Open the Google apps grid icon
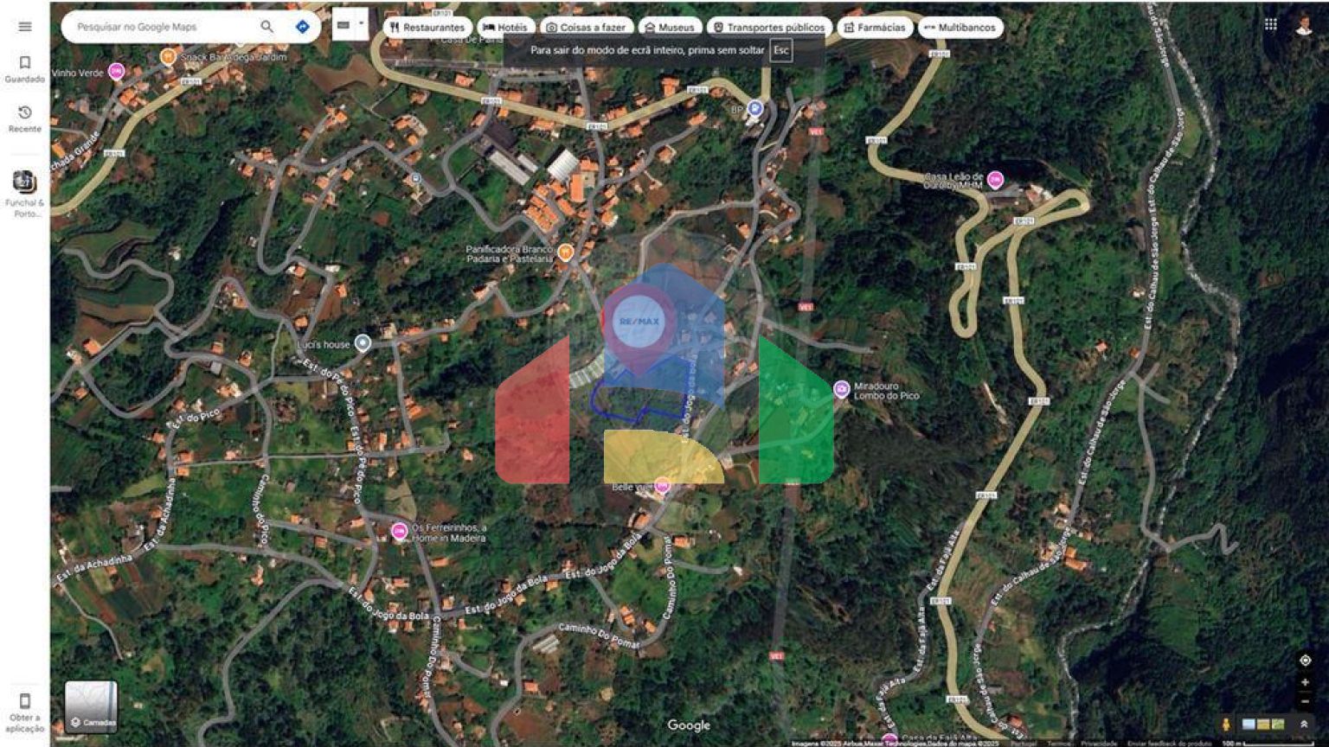This screenshot has height=747, width=1329. coord(1271,22)
